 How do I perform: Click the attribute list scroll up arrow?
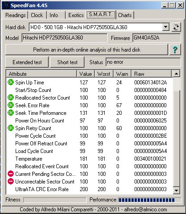click(x=176, y=74)
